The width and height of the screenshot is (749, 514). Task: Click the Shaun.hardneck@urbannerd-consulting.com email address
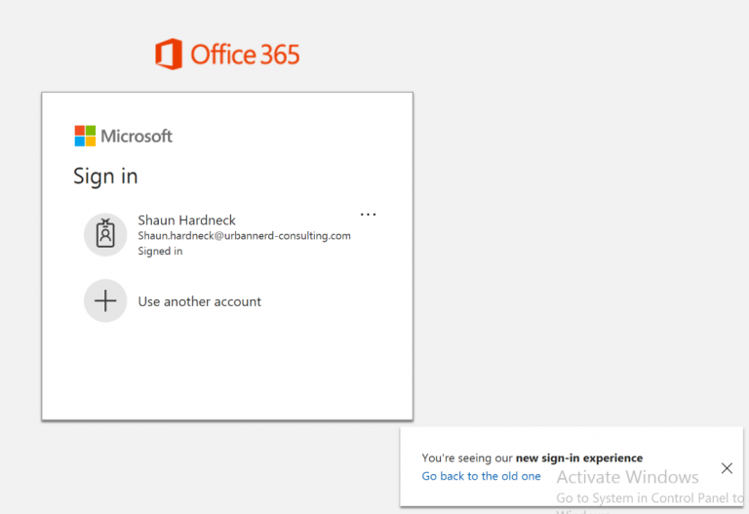point(244,236)
